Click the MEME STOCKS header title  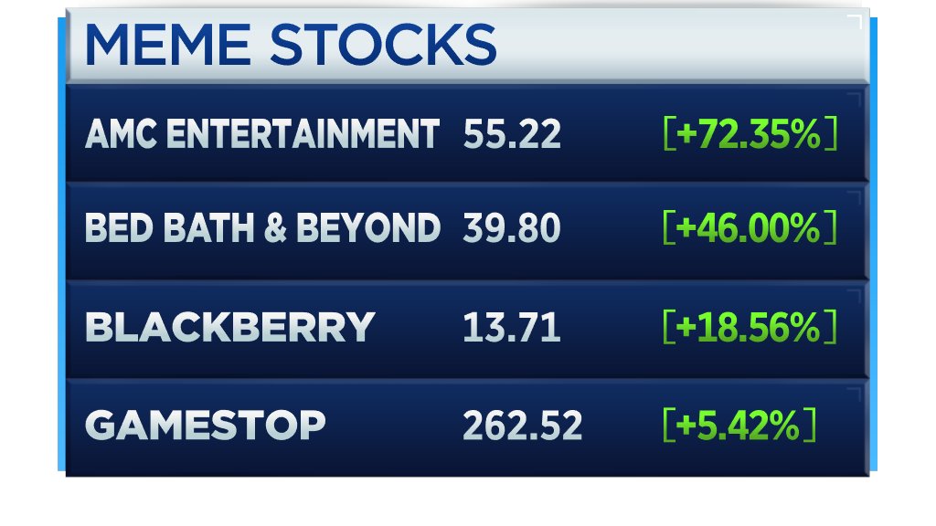pos(291,44)
